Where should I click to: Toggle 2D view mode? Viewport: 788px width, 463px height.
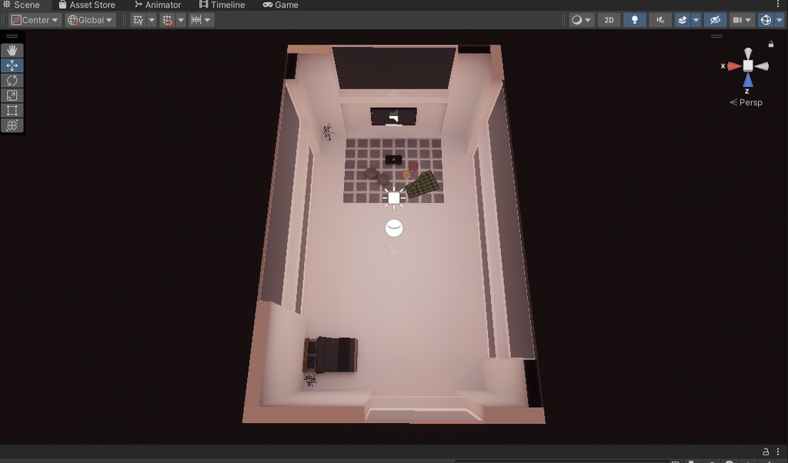pos(609,20)
